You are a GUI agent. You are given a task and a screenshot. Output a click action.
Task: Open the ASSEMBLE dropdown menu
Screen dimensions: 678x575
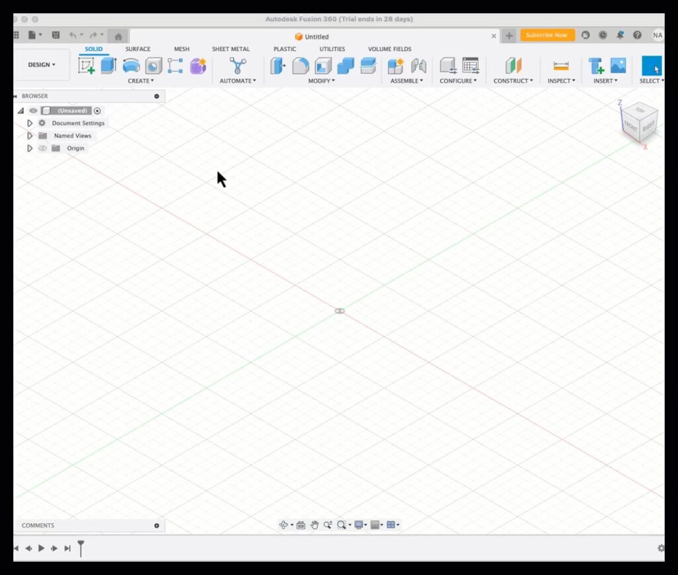click(x=407, y=81)
